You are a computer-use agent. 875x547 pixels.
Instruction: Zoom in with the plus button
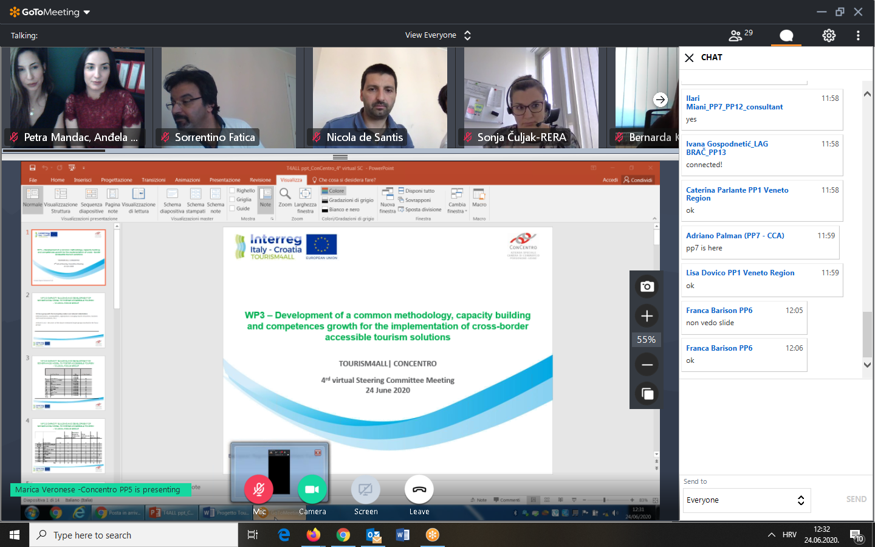(647, 316)
